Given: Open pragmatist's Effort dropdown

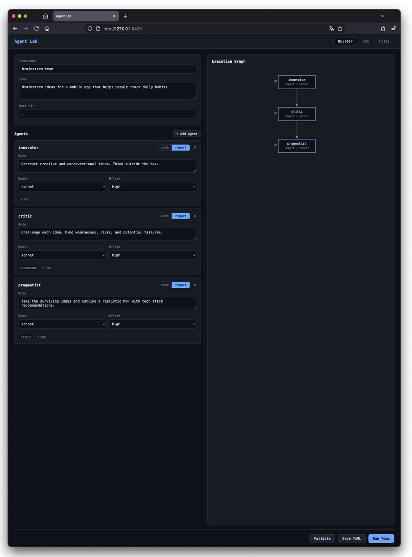Looking at the screenshot, I should click(153, 324).
